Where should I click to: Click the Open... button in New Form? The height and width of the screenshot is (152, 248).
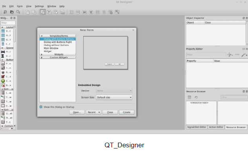[77, 112]
